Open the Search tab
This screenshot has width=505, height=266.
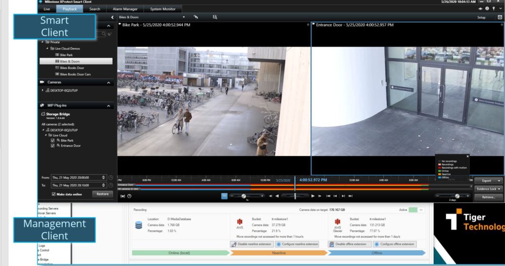[x=95, y=9]
